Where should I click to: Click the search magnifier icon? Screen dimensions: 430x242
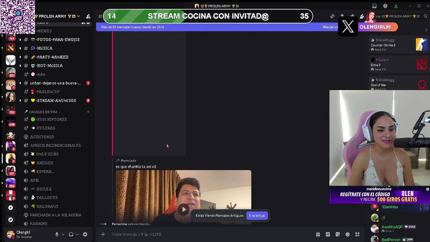(x=425, y=16)
